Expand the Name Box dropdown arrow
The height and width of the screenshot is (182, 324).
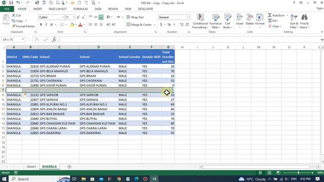click(x=23, y=39)
